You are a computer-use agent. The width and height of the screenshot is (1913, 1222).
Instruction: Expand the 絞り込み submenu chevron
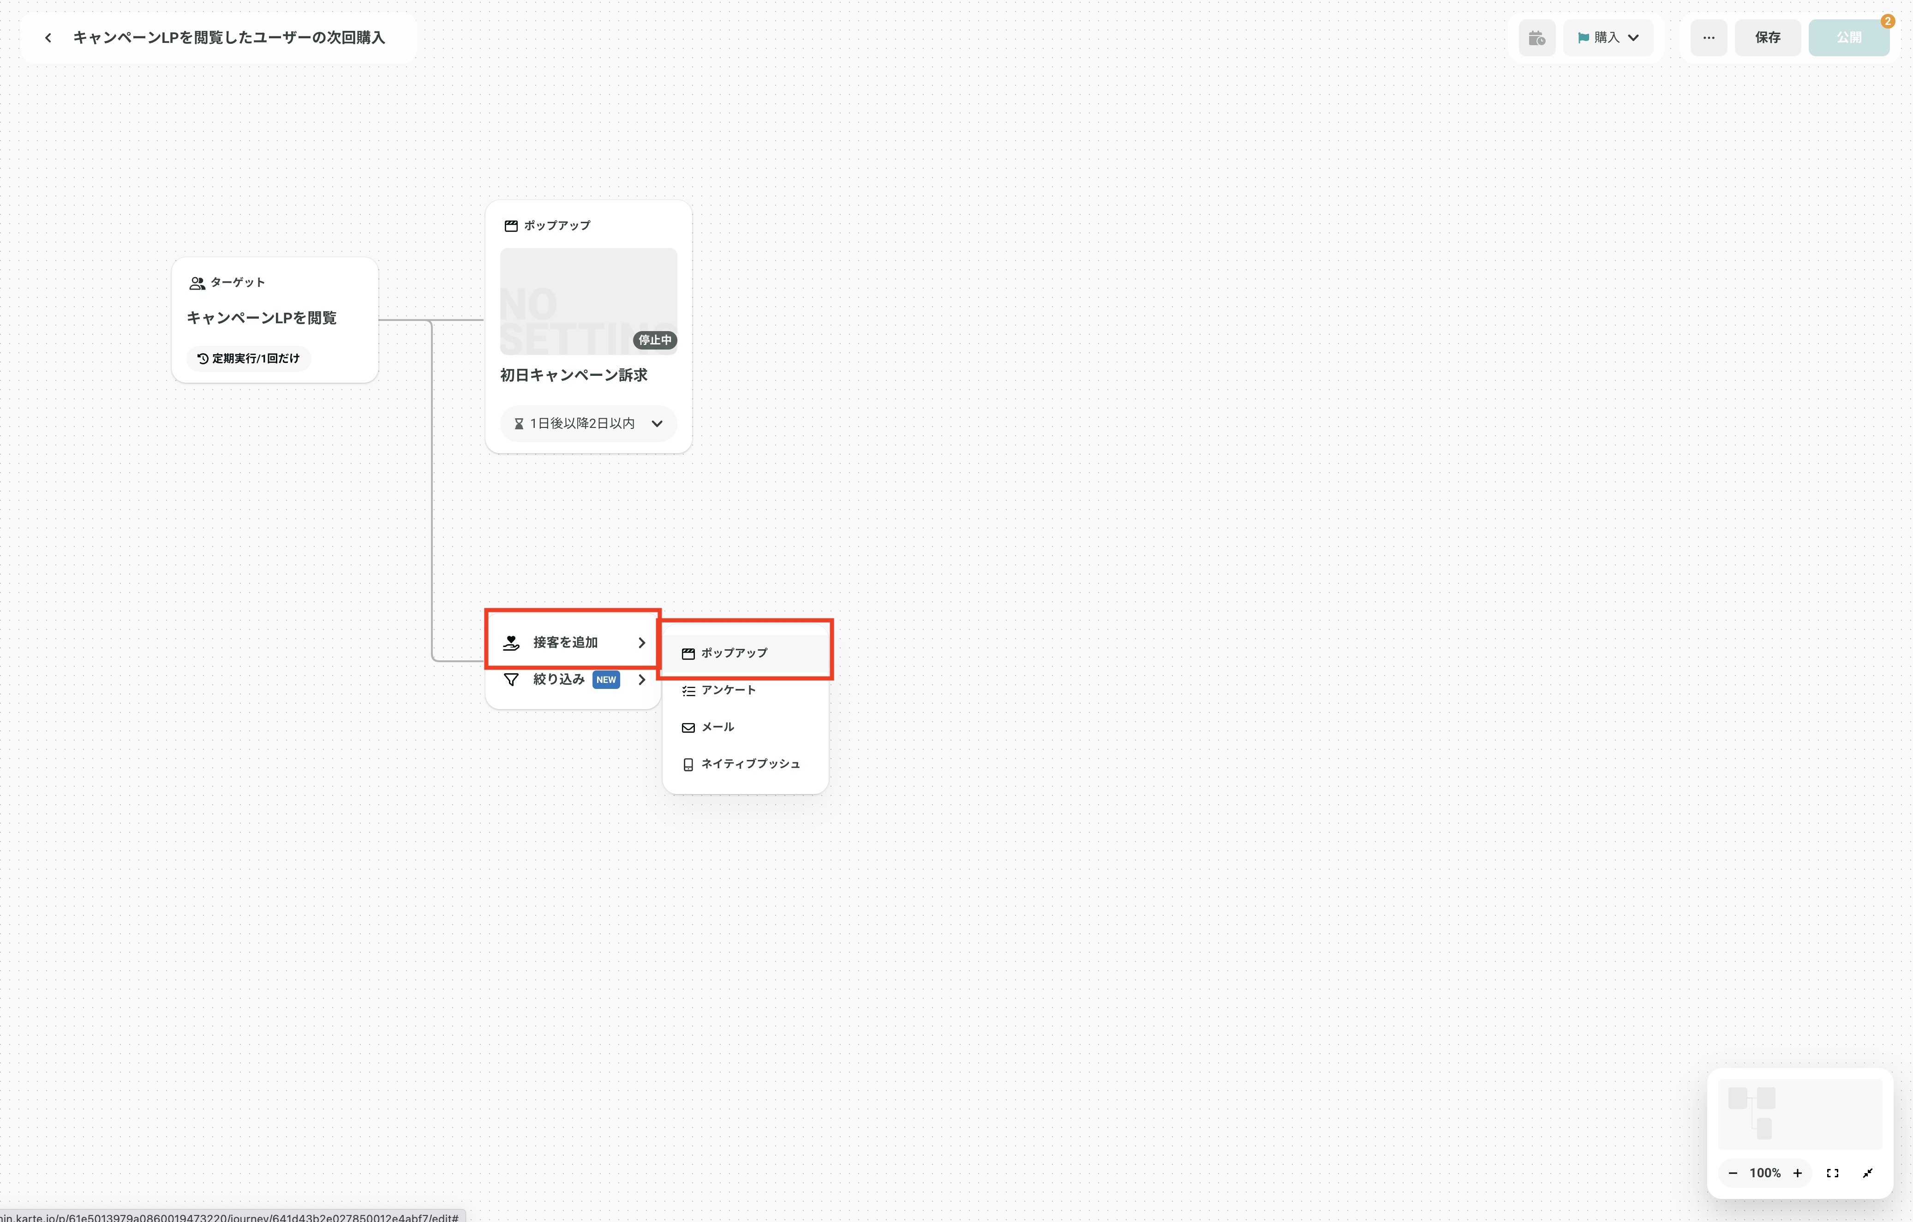click(x=642, y=679)
